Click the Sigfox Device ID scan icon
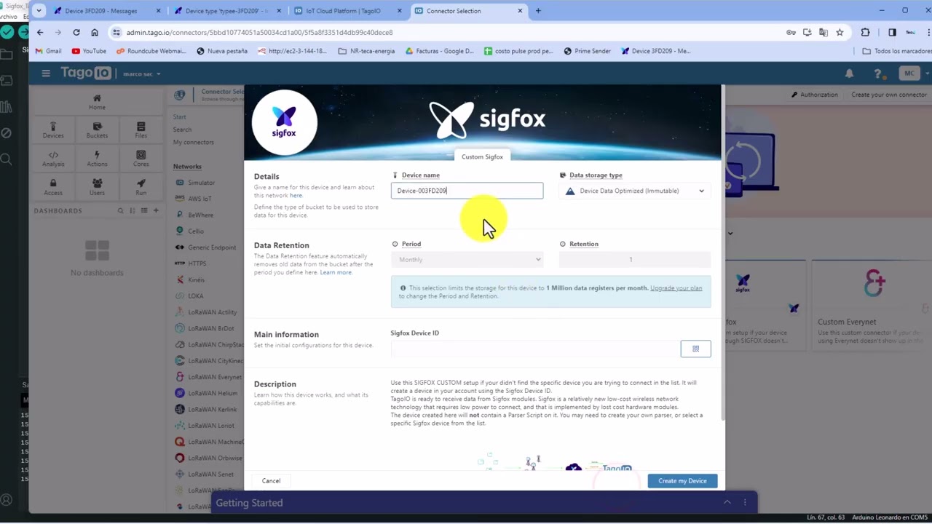This screenshot has width=932, height=524. pyautogui.click(x=695, y=349)
